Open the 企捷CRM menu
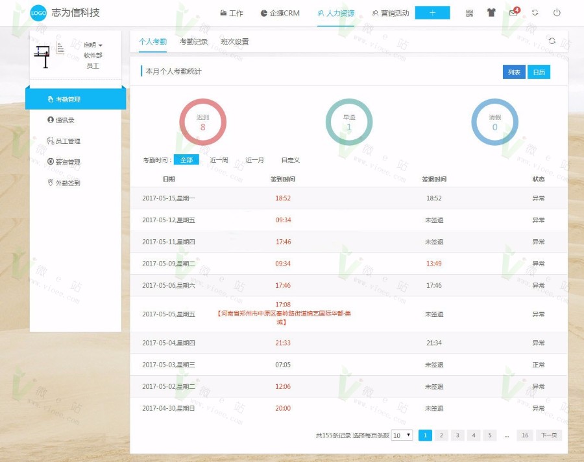 point(280,13)
